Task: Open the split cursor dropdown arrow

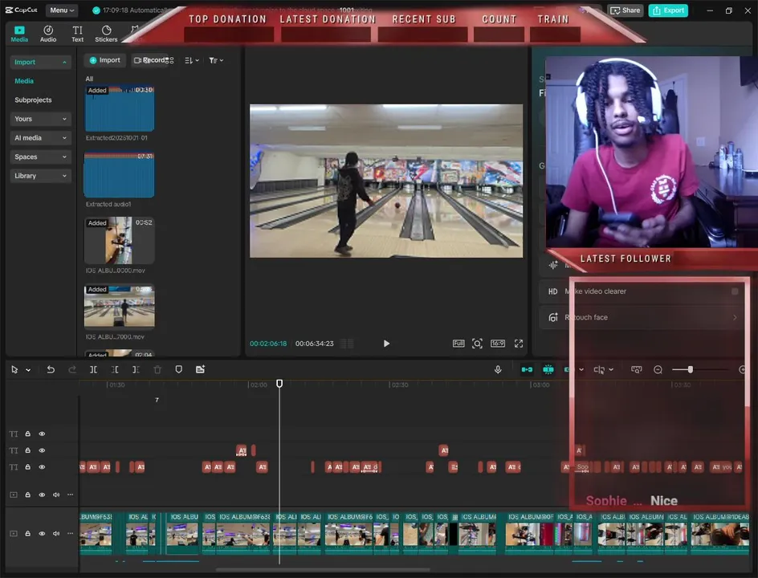Action: click(611, 370)
